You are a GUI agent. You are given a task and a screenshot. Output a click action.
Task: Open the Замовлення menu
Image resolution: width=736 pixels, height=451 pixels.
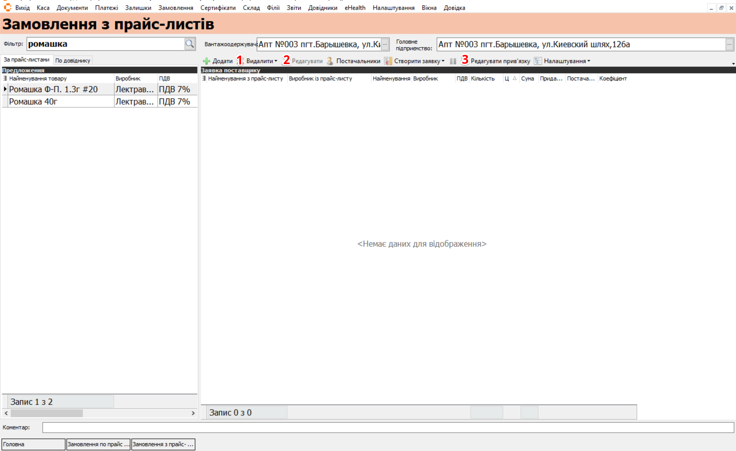tap(176, 7)
